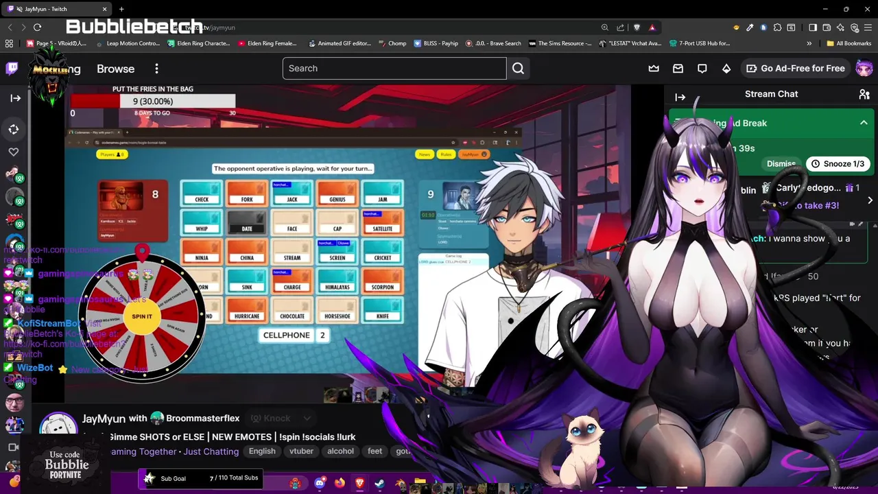Click the browser zoom magnifier icon
This screenshot has width=878, height=494.
tap(604, 27)
